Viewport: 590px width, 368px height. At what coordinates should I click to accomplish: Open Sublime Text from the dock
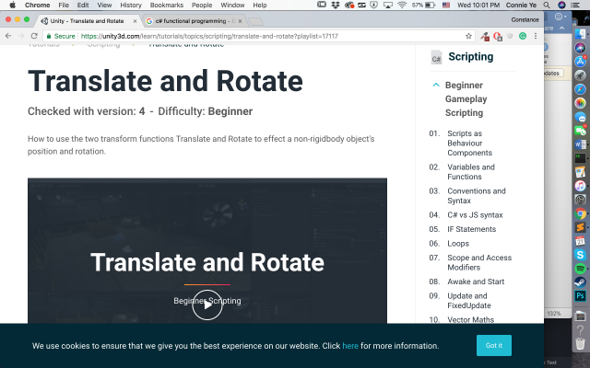click(x=580, y=227)
